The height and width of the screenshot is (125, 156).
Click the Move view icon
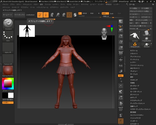[x=121, y=92]
